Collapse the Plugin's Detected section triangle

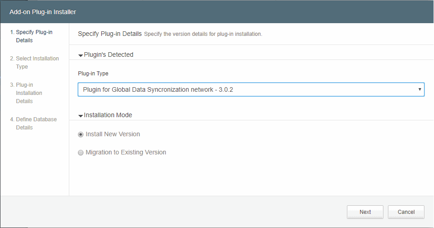(x=81, y=55)
